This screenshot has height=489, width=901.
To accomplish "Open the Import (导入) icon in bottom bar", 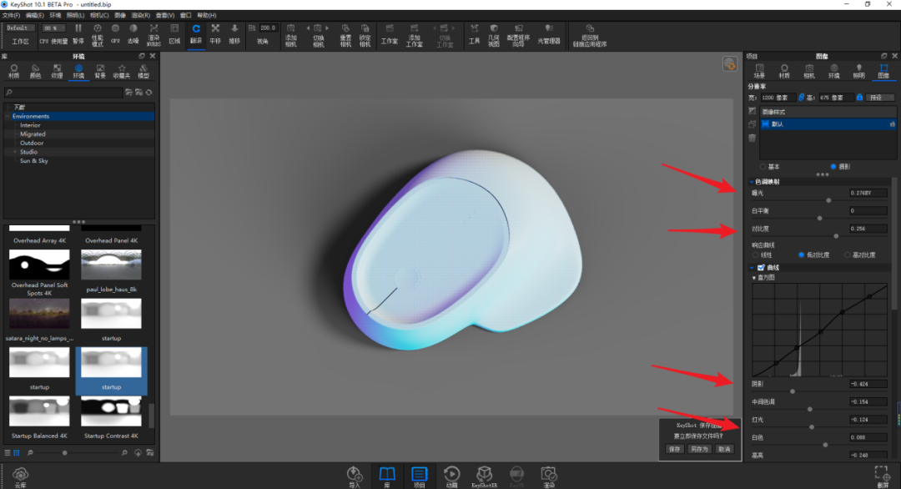I will pos(355,476).
